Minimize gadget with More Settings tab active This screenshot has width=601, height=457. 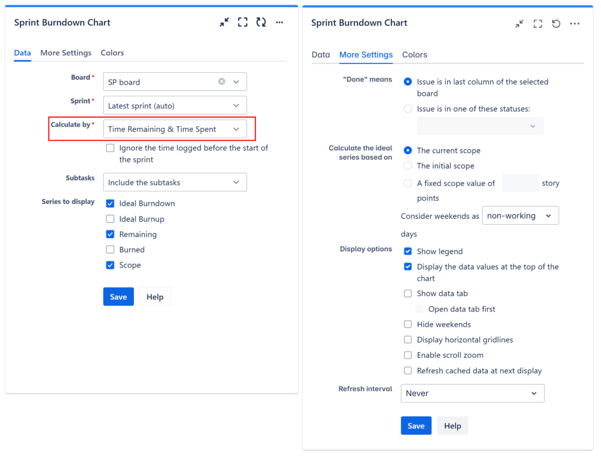[519, 23]
